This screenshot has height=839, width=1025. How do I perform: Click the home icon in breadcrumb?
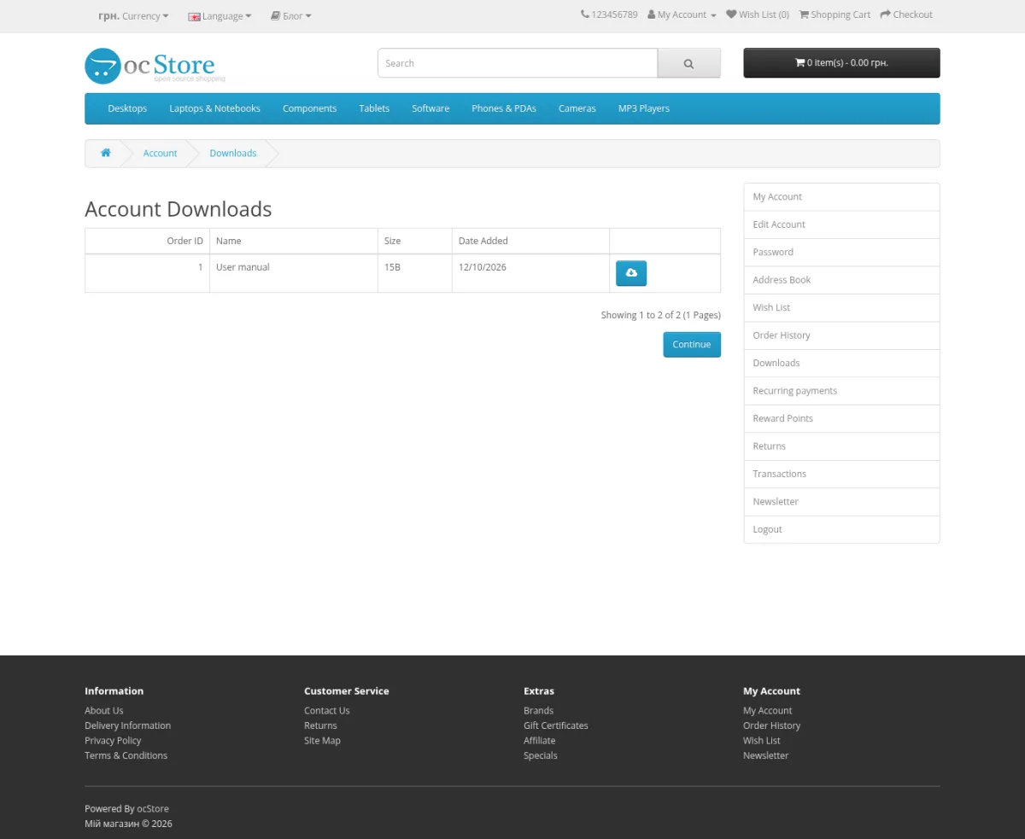[106, 153]
